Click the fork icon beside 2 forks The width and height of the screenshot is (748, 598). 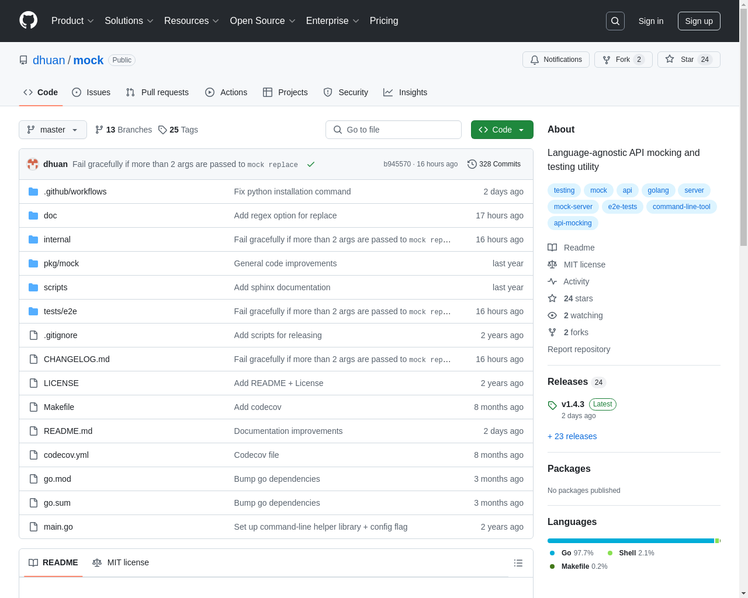[552, 332]
